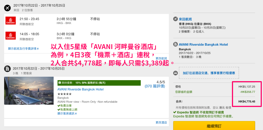Open AVANI Riverside Bangkok Hotel sidebar link

click(203, 45)
